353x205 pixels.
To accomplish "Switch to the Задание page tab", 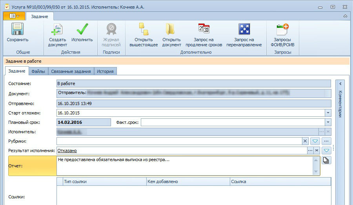I will coord(16,71).
